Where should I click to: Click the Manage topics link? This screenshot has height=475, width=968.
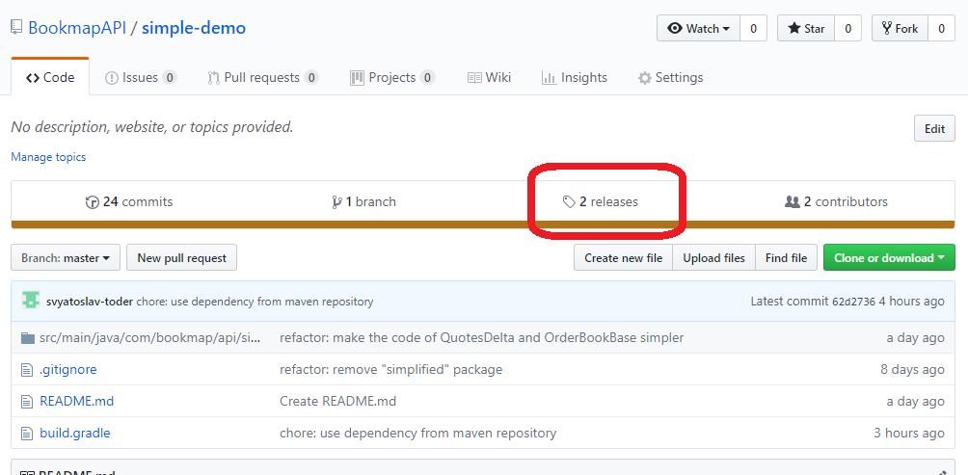(x=48, y=157)
